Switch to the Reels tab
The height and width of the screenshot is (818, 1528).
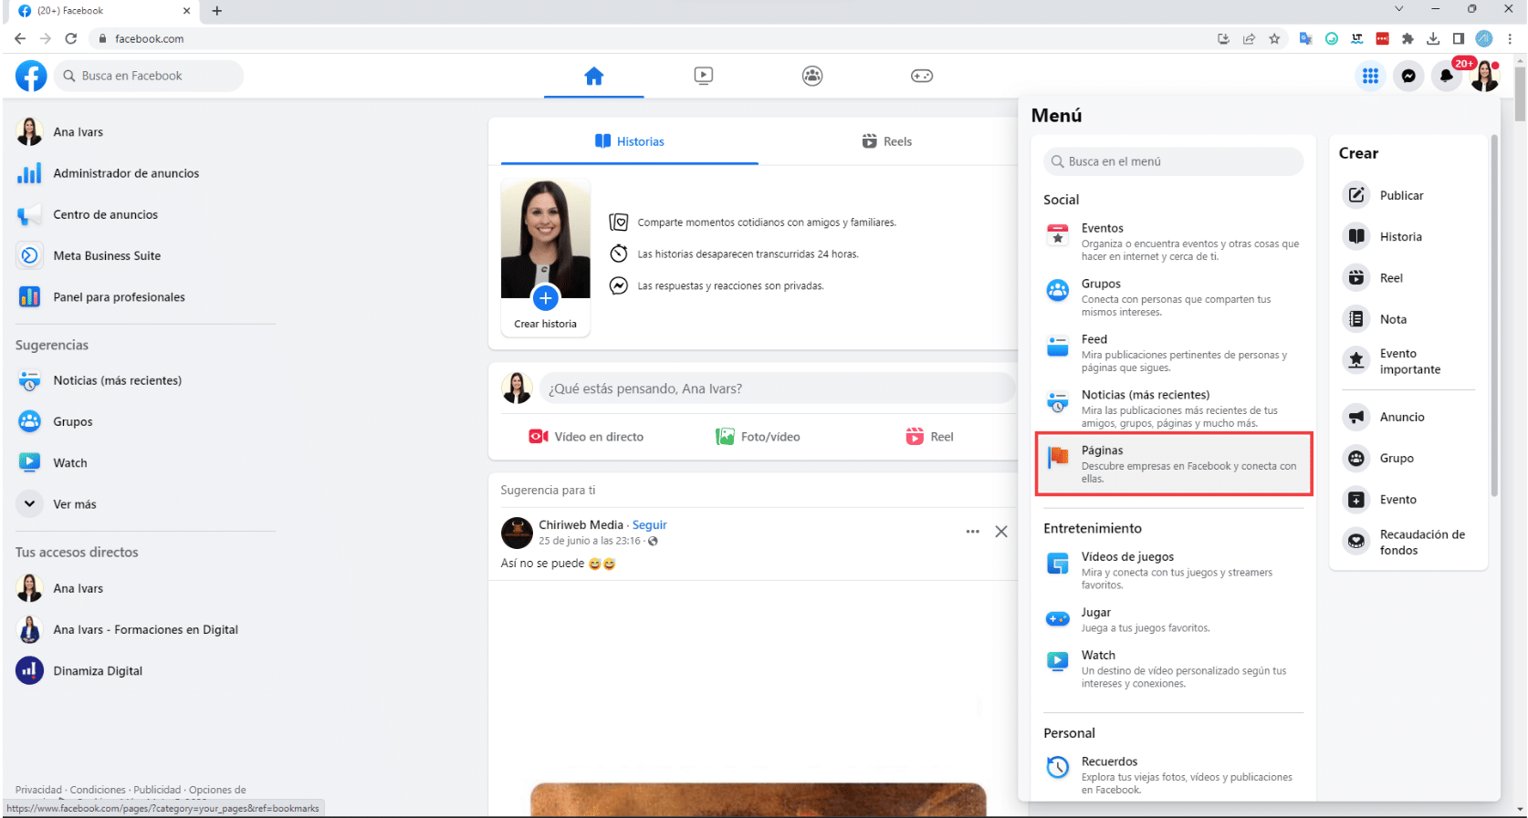(887, 141)
